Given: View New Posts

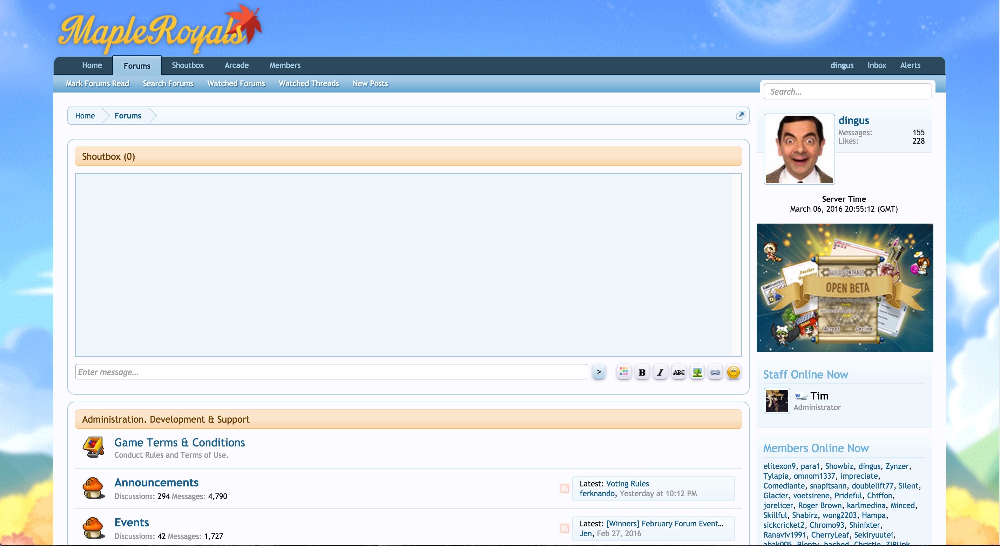Looking at the screenshot, I should pyautogui.click(x=370, y=83).
